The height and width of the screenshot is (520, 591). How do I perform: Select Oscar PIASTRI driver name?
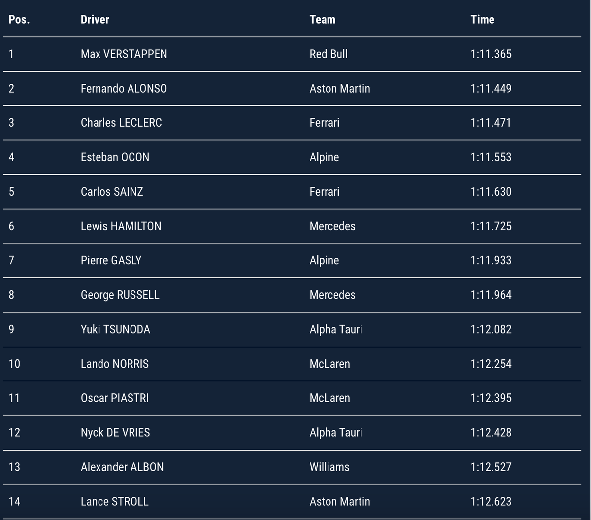pos(115,398)
